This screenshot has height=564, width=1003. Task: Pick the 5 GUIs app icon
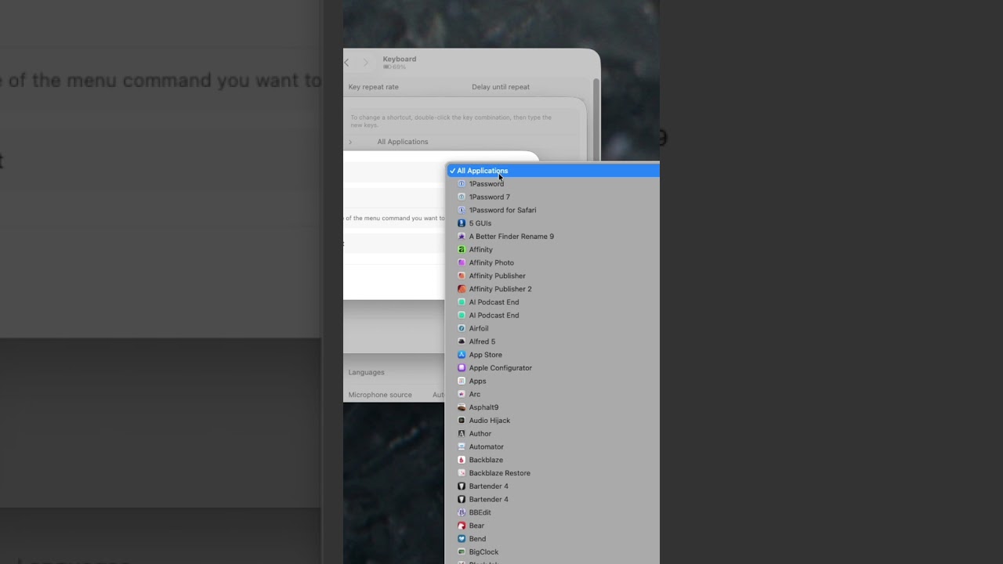pyautogui.click(x=462, y=223)
